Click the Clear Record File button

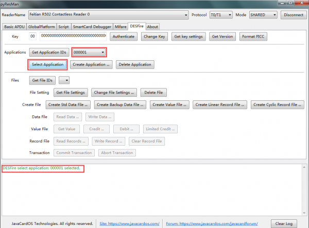[147, 141]
